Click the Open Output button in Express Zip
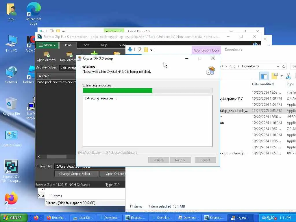Image resolution: width=296 pixels, height=222 pixels. 113,174
